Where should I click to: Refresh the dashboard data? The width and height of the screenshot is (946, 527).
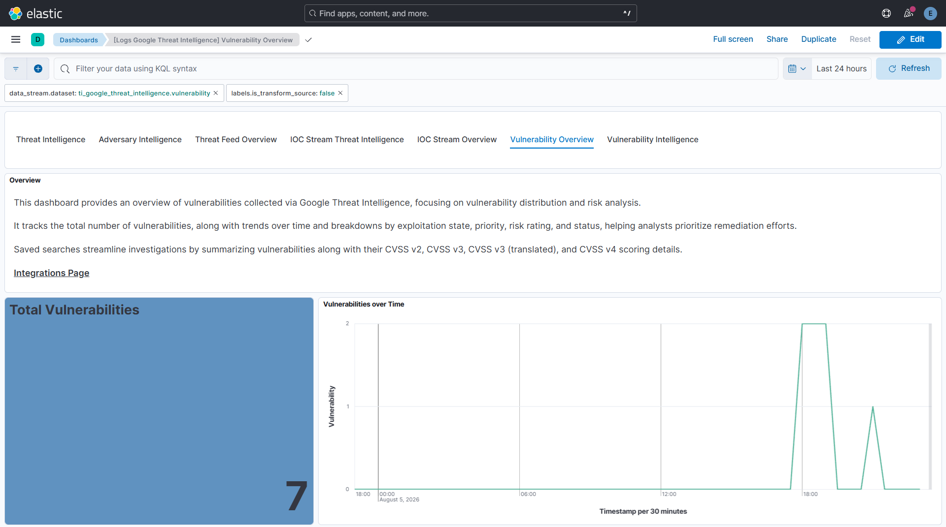[x=909, y=68]
